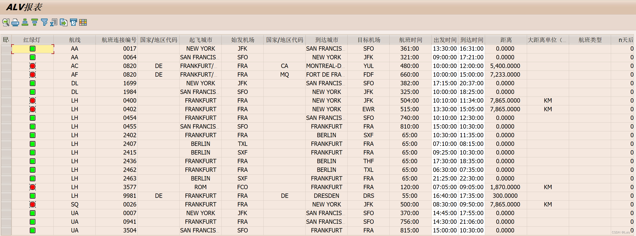Click ROM departure city cell
This screenshot has width=636, height=236.
201,187
